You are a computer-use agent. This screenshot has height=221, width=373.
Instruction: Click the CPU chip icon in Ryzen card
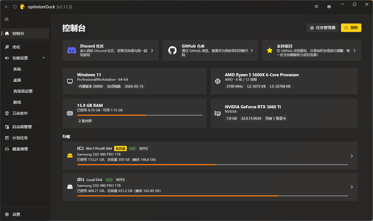tap(218, 81)
